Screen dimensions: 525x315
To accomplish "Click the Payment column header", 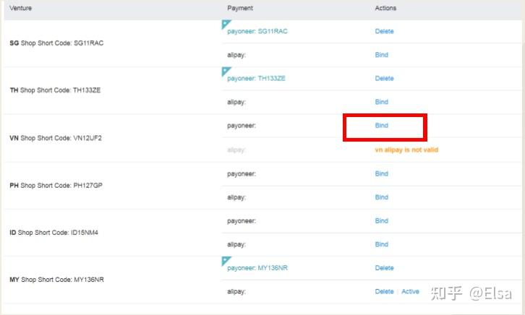I will click(240, 8).
